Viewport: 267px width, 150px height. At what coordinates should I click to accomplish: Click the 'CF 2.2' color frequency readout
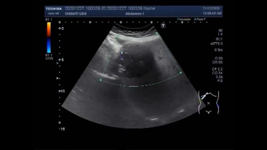217,69
